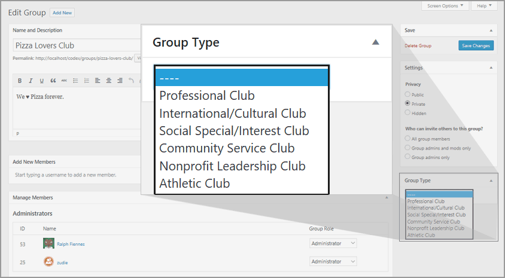Center align the description text
This screenshot has height=278, width=505.
tap(109, 81)
